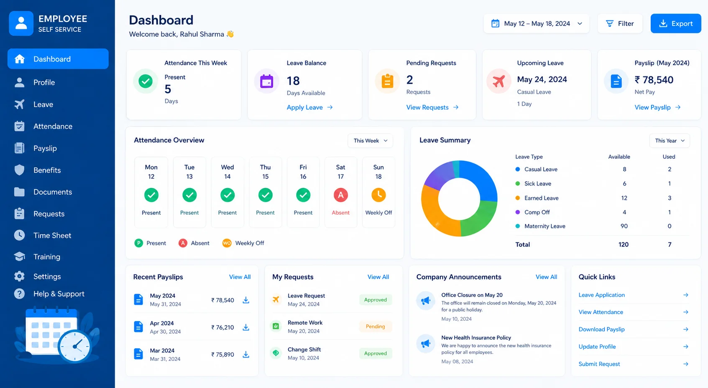Click the Leave airplane icon in sidebar
This screenshot has width=708, height=388.
tap(19, 104)
